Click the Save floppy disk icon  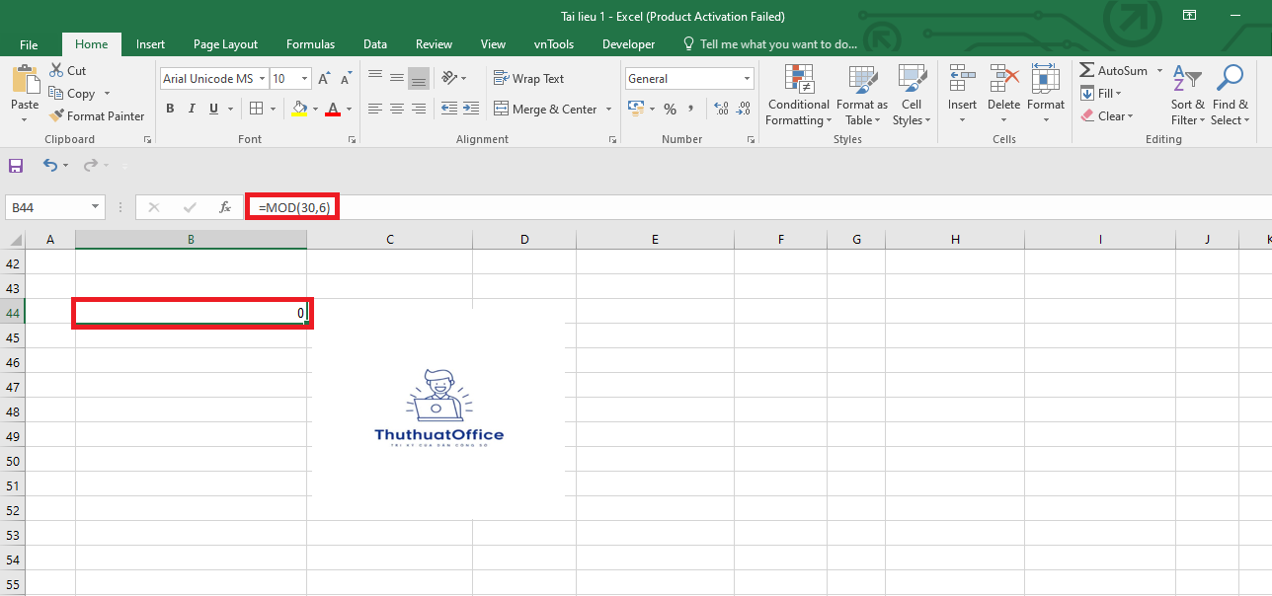16,166
